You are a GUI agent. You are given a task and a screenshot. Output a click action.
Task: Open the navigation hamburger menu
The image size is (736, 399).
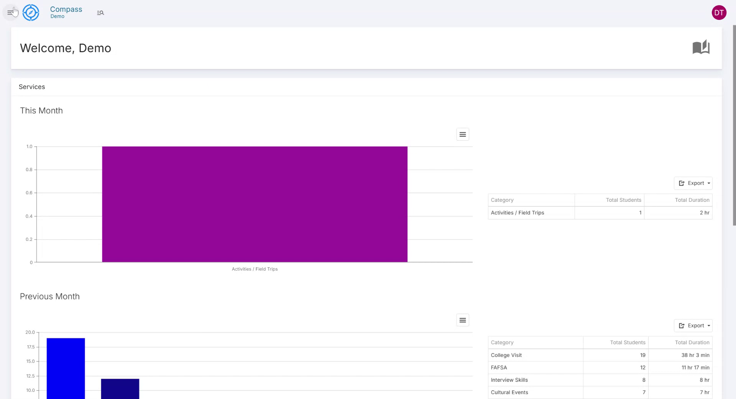[x=10, y=12]
